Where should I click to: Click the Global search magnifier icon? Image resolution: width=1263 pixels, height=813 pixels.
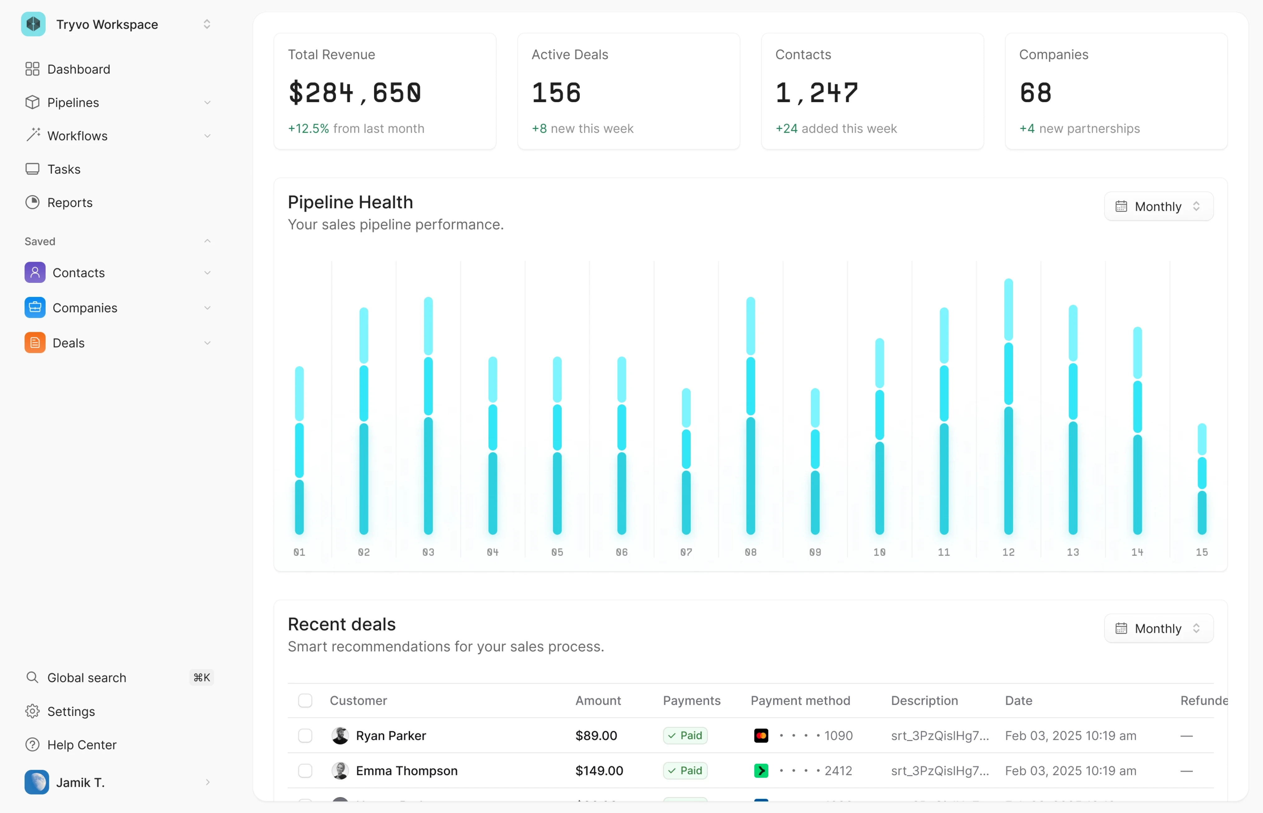click(32, 677)
